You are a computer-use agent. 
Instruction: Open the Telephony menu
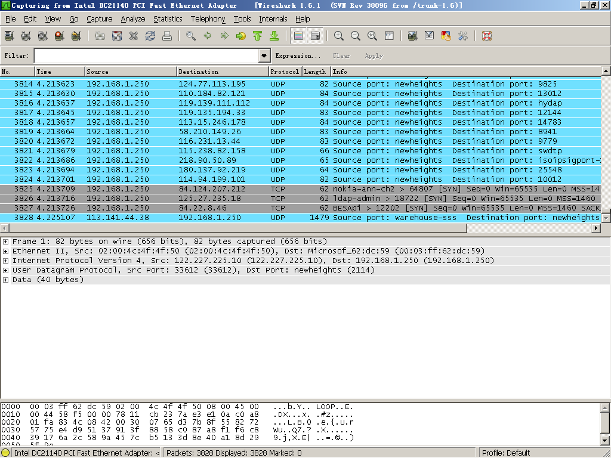tap(208, 18)
